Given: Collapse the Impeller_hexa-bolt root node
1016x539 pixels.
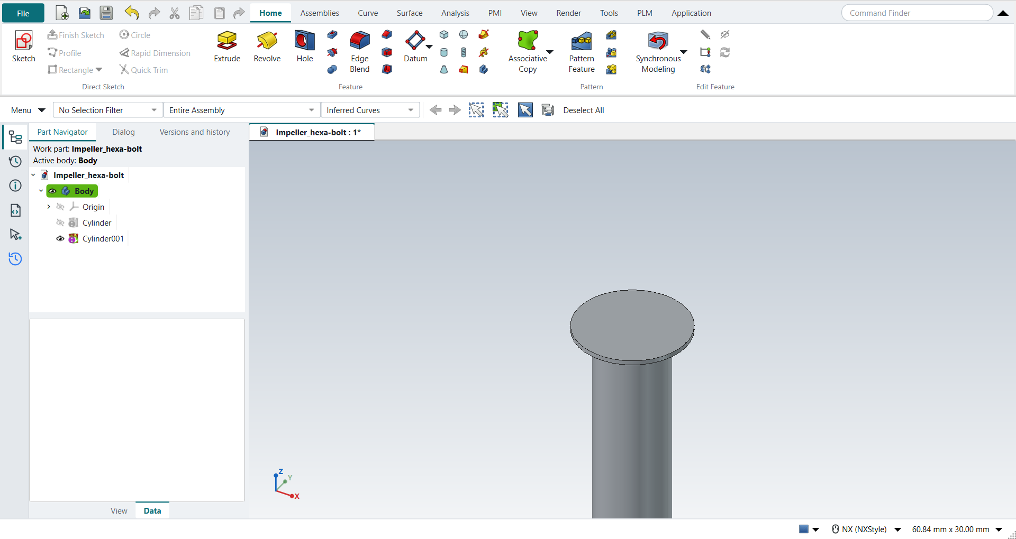Looking at the screenshot, I should click(33, 175).
